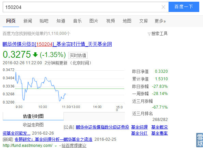
Task: Click the funnel icon beside 搜索工具
Action: [x=149, y=34]
